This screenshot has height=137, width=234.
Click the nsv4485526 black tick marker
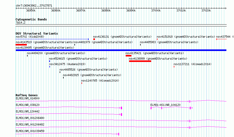pos(60,72)
